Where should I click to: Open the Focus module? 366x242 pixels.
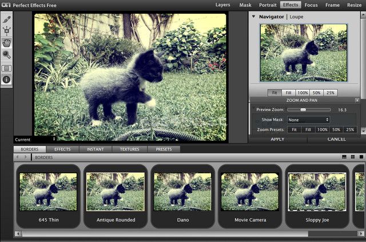pyautogui.click(x=311, y=5)
